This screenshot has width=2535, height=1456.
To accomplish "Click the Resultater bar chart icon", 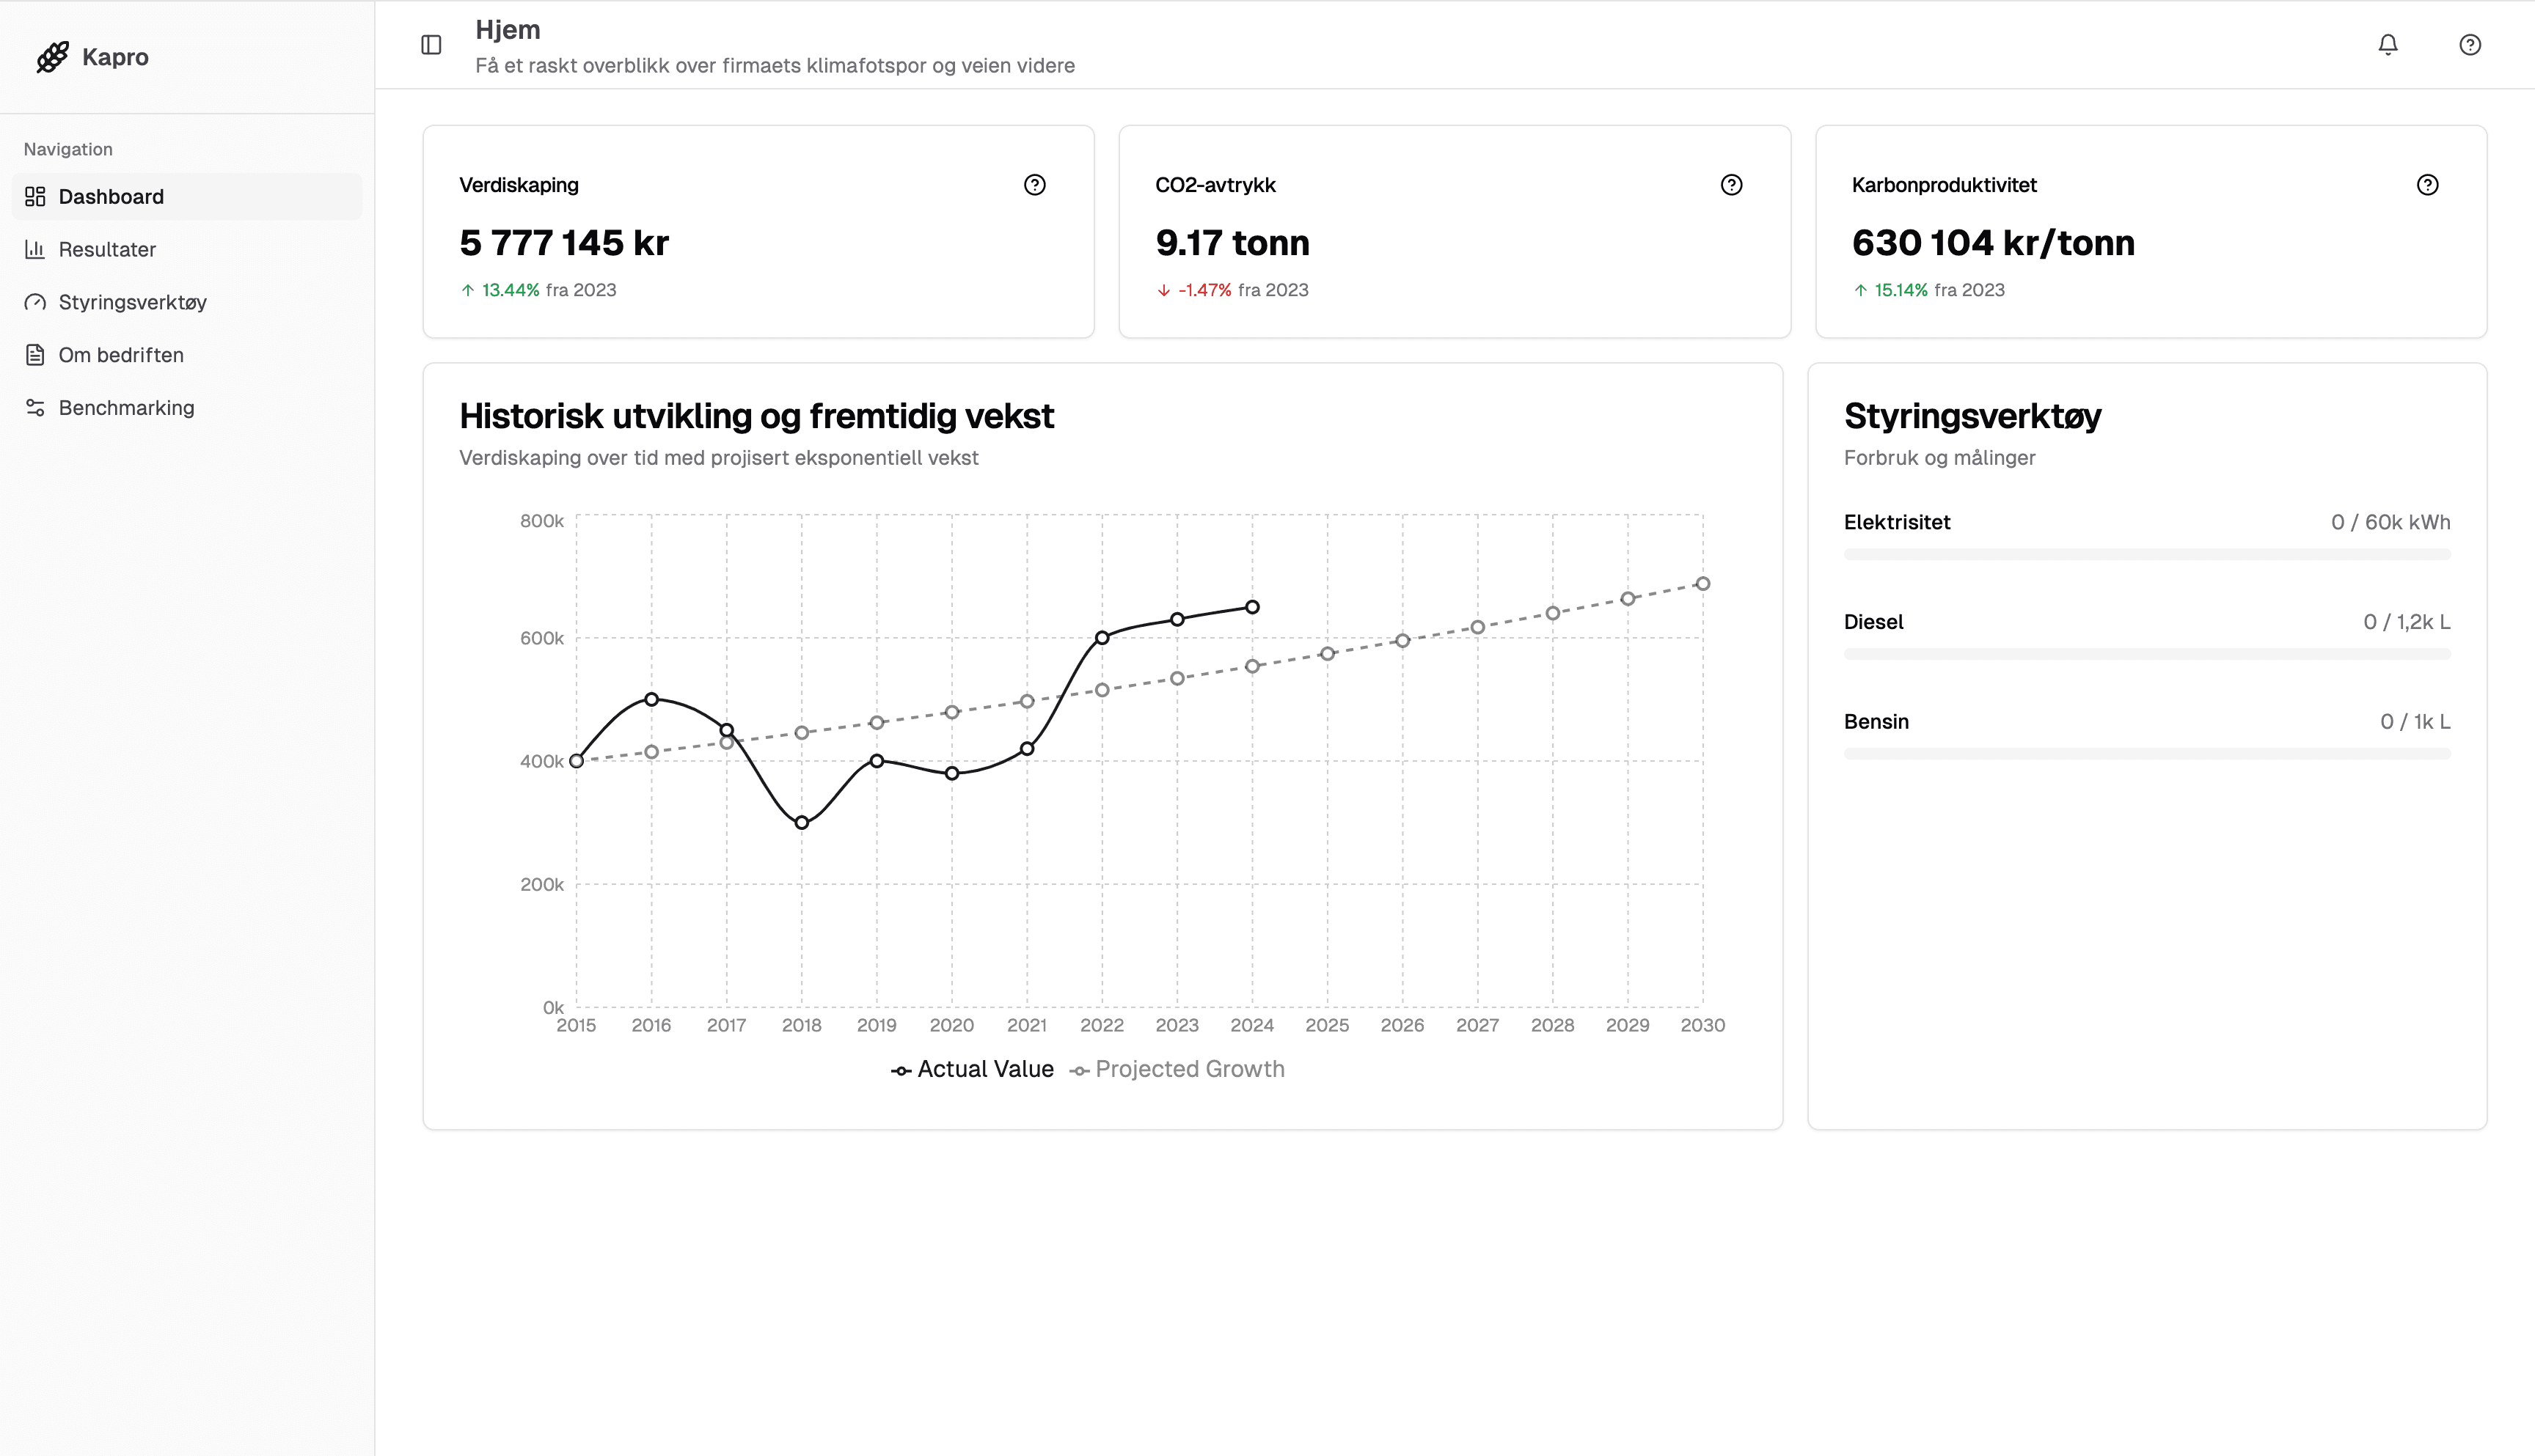I will click(x=35, y=249).
